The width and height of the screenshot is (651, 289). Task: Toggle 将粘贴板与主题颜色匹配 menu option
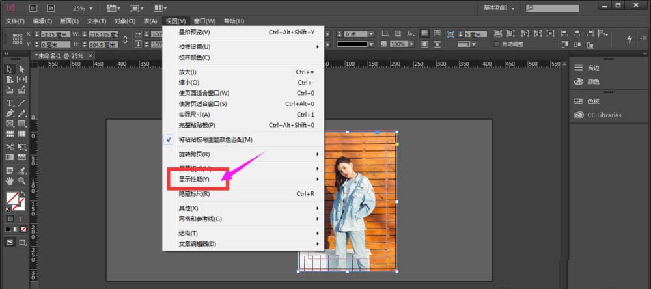click(215, 139)
